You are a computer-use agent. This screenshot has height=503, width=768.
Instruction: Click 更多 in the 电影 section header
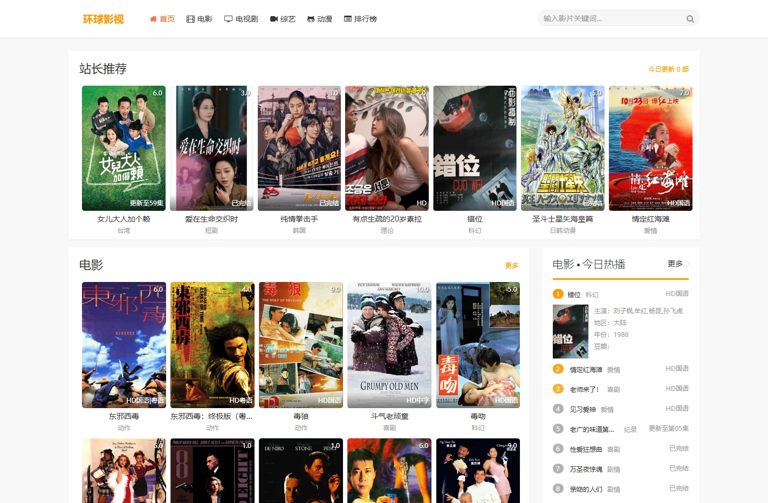click(x=512, y=266)
